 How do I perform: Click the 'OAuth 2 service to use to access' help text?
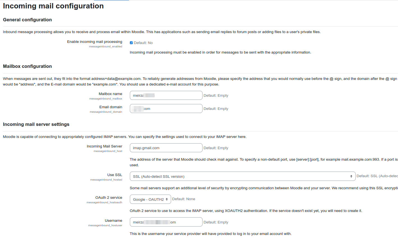[x=246, y=211]
